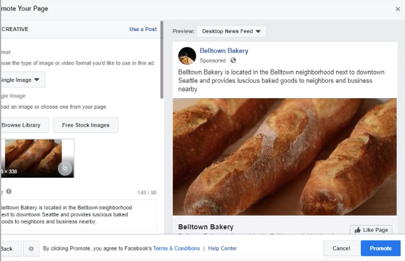Screen dimensions: 405x261
Task: Open Free Stock Images
Action: pyautogui.click(x=85, y=125)
